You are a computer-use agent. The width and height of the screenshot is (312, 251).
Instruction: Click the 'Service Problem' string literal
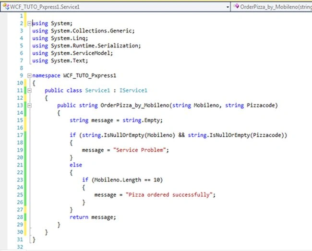point(140,150)
